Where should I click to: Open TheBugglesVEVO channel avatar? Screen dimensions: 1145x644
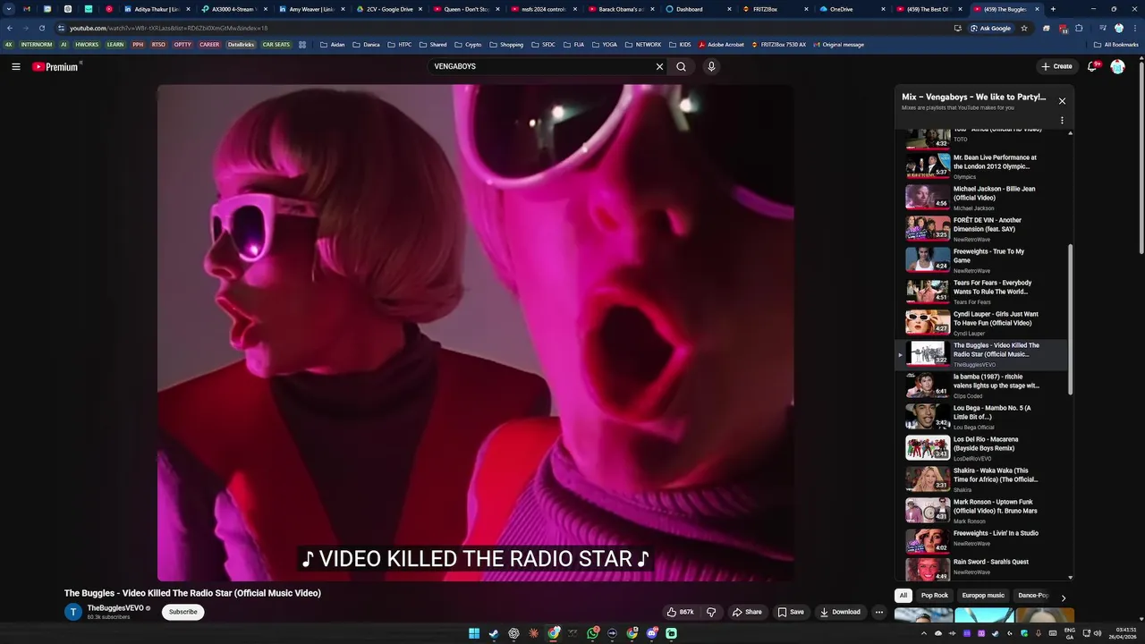pos(73,612)
